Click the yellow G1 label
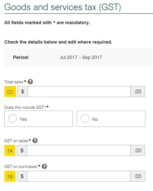 pyautogui.click(x=10, y=91)
